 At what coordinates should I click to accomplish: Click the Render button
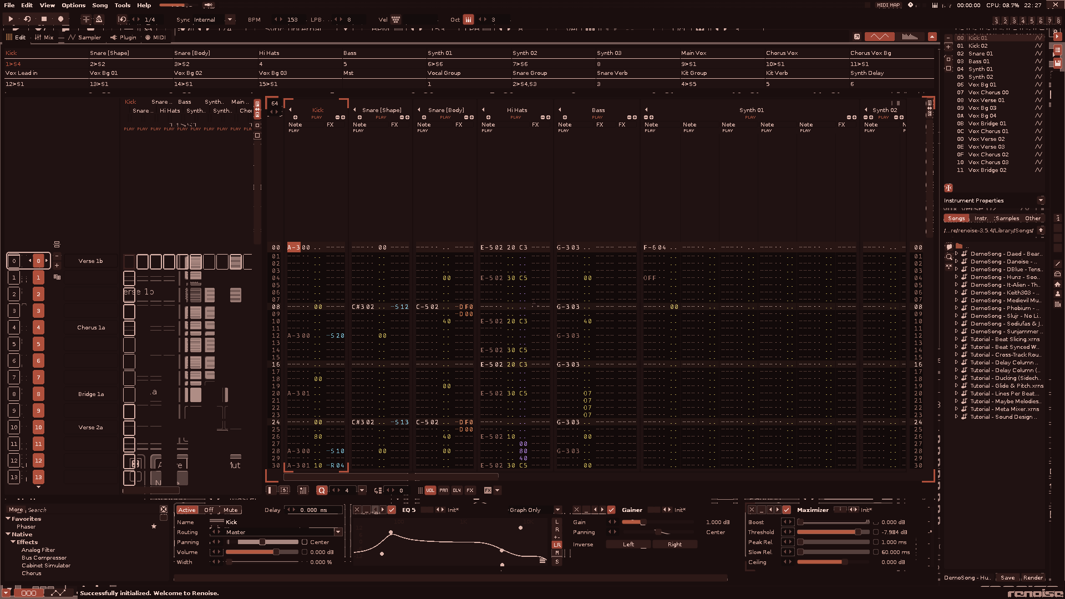coord(1033,577)
